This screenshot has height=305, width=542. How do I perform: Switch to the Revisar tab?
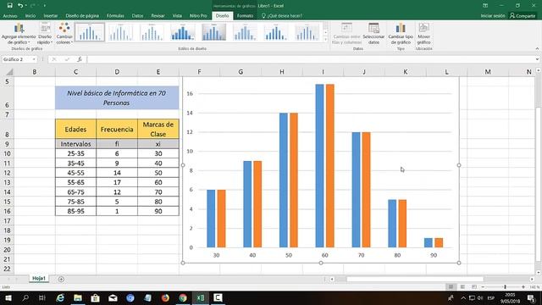[158, 16]
